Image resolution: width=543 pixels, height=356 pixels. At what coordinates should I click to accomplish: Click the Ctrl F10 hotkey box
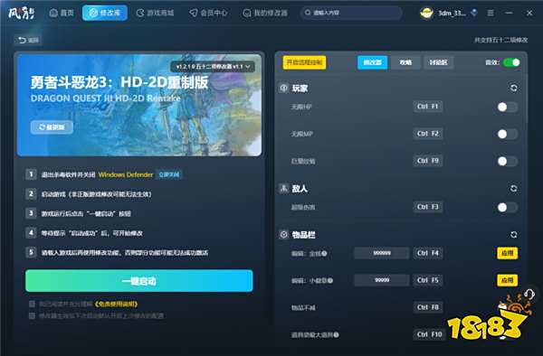429,334
